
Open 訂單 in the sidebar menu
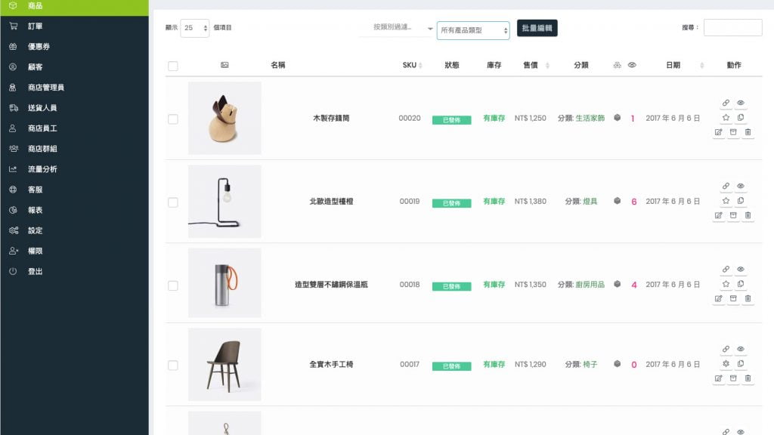click(36, 26)
